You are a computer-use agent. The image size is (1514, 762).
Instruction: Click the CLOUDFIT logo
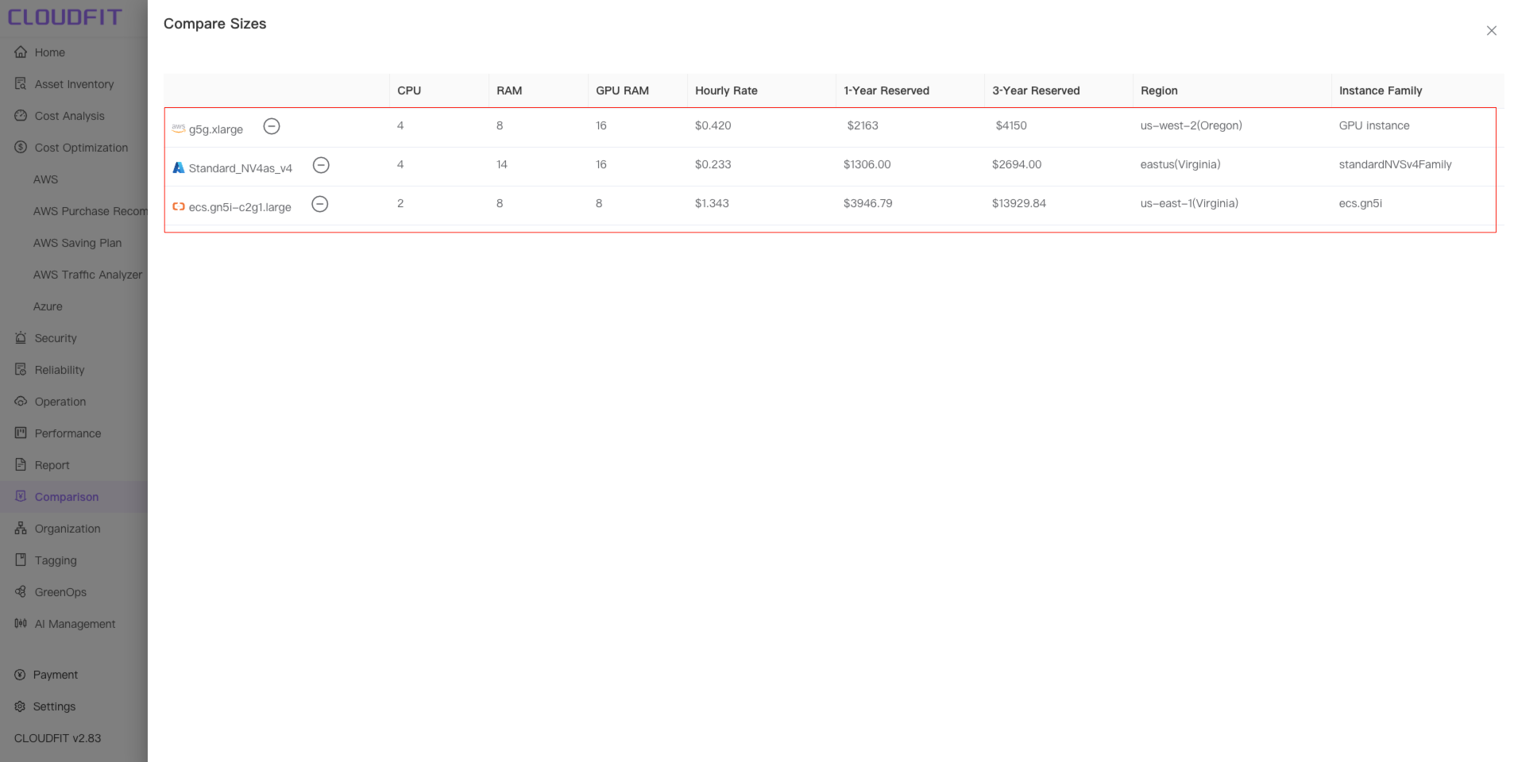(x=65, y=17)
